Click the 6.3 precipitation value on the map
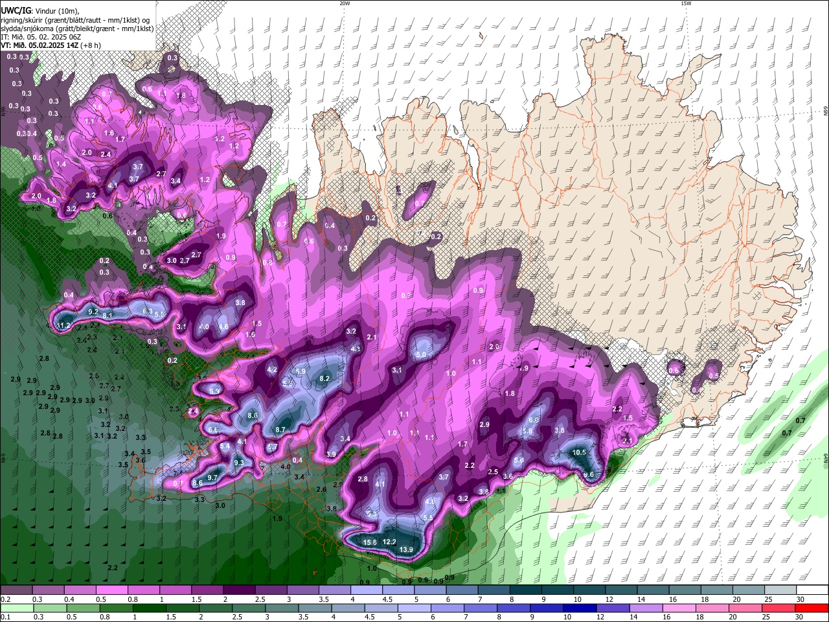Screen dimensions: 829x622 [x=147, y=312]
